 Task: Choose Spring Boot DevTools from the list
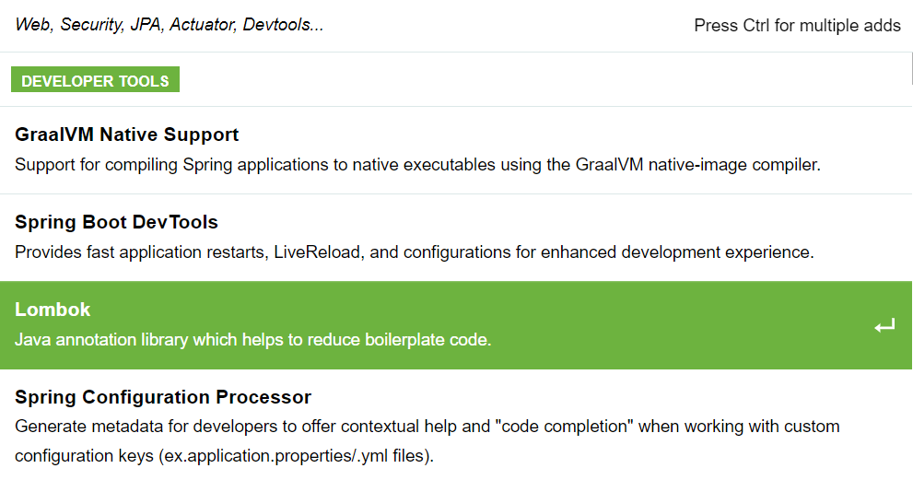pos(456,238)
